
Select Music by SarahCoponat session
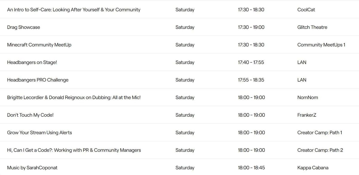click(32, 168)
